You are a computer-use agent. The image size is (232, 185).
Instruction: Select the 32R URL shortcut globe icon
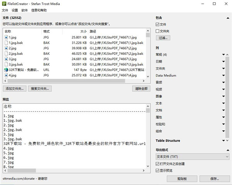pyautogui.click(x=6, y=70)
